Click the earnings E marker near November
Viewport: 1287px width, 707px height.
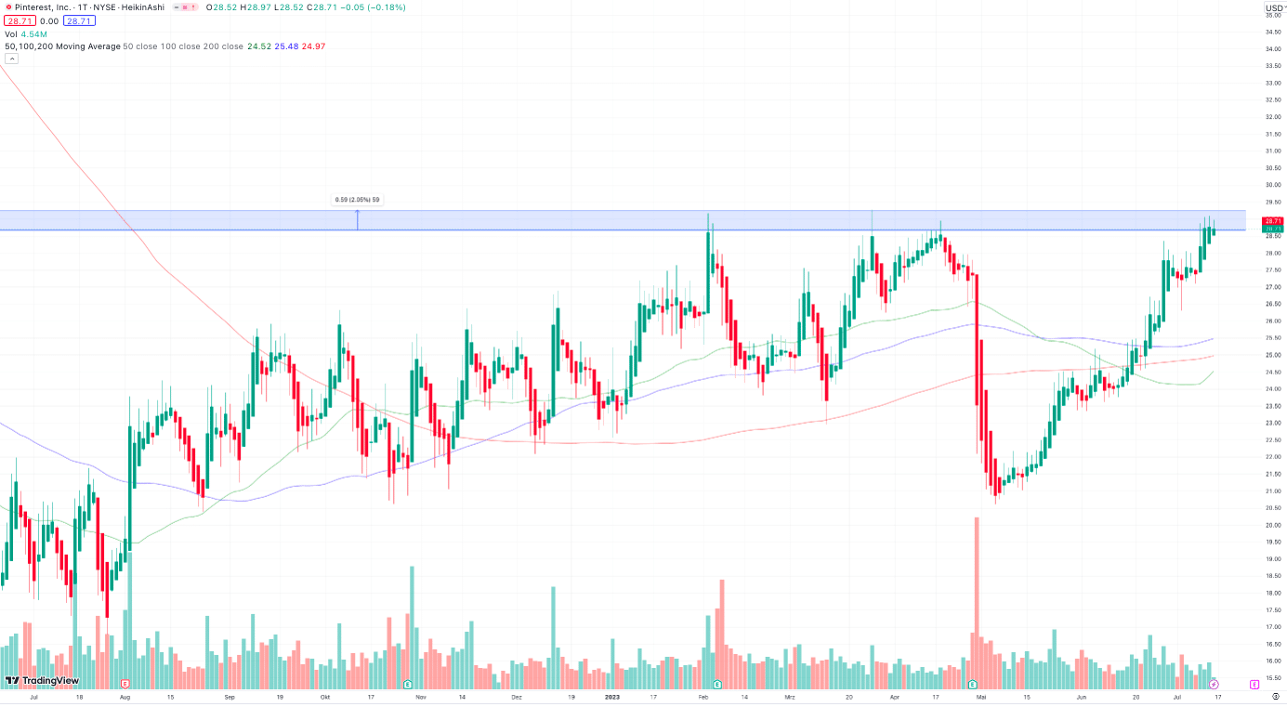409,683
